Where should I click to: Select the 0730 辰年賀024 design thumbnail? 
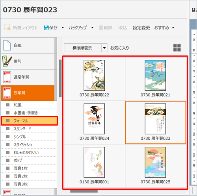pyautogui.click(x=94, y=119)
